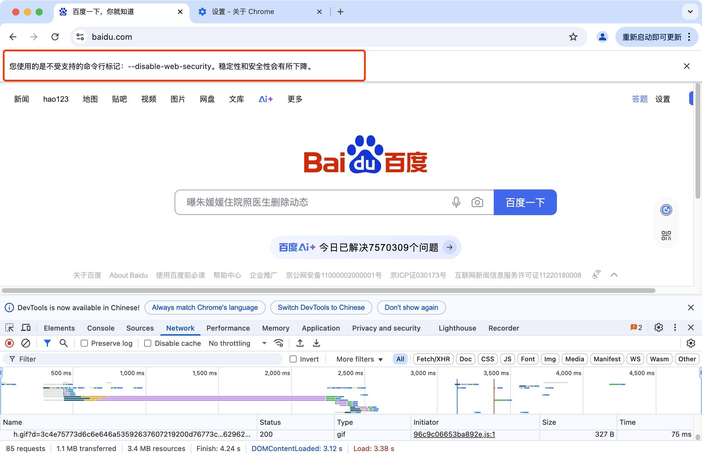Open Baidu image search via camera icon
702x456 pixels.
point(477,202)
